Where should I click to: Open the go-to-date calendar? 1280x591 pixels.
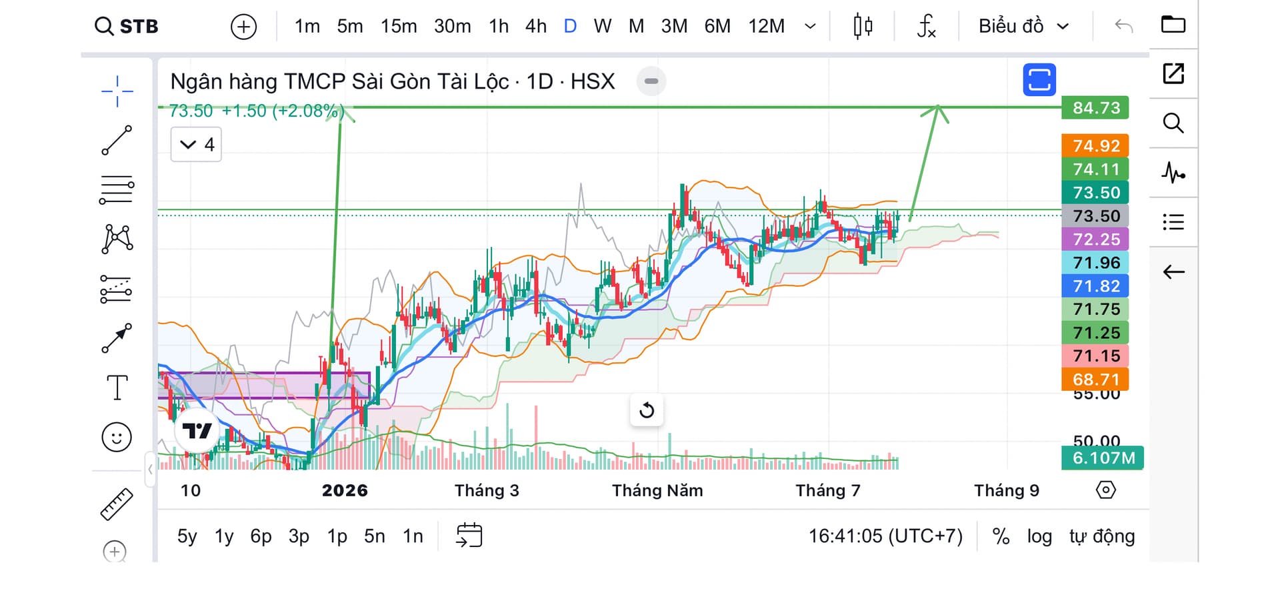point(469,536)
